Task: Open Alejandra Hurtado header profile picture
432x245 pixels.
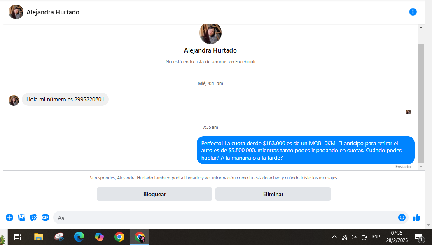Action: point(16,12)
